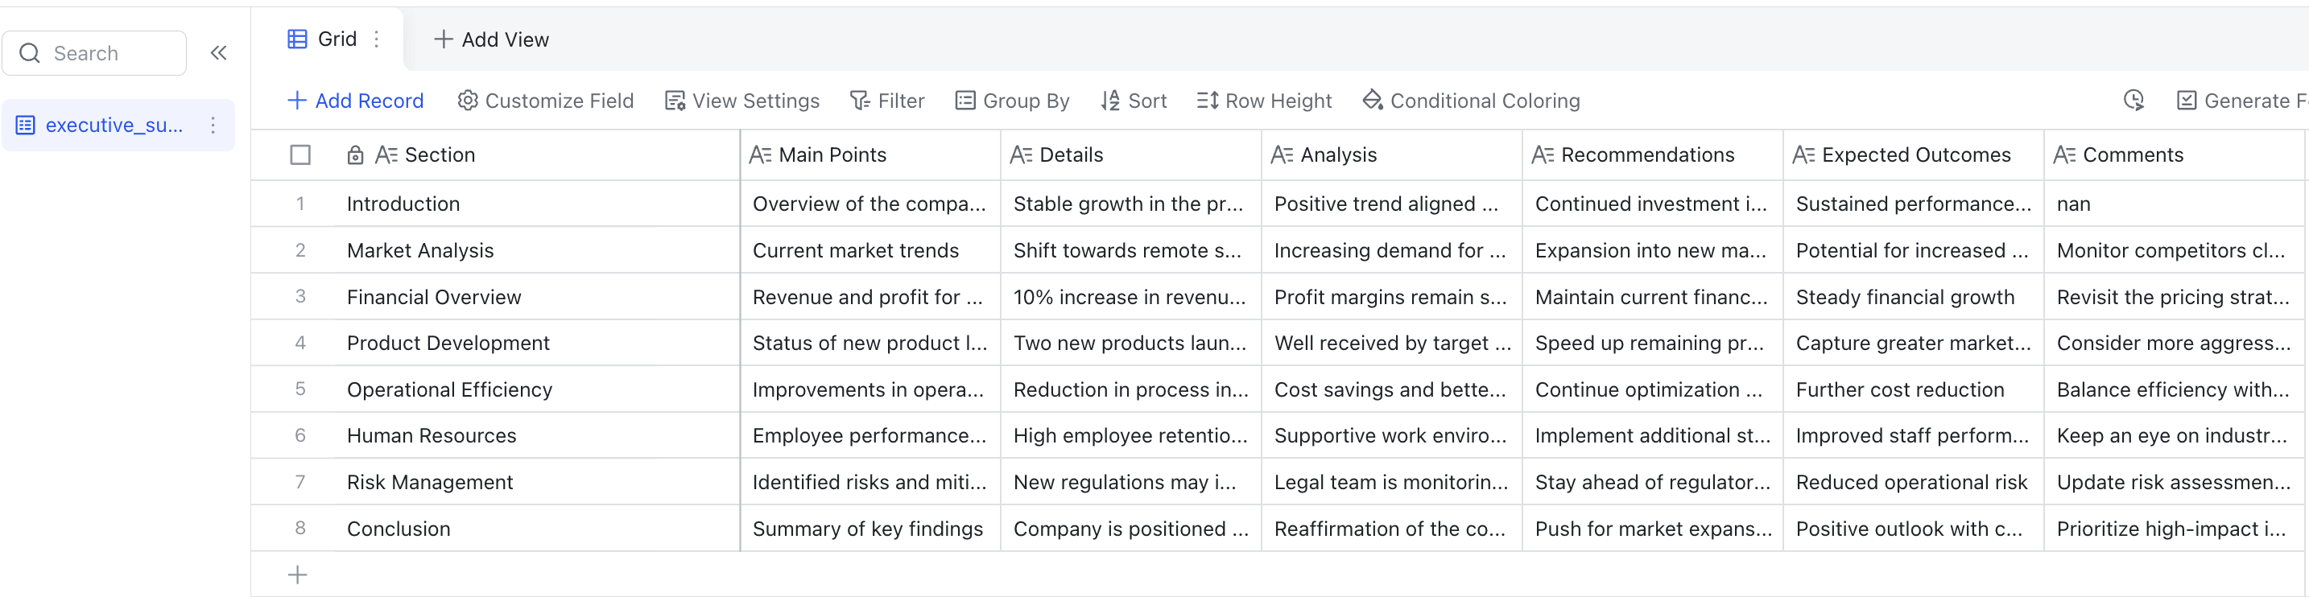
Task: Click the Filter funnel tool
Action: 886,101
